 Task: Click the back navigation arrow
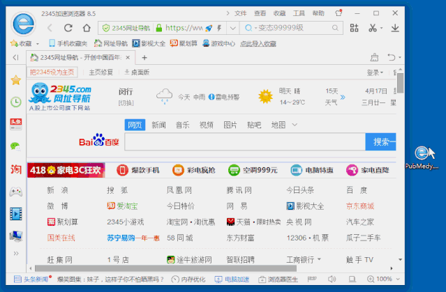click(50, 28)
